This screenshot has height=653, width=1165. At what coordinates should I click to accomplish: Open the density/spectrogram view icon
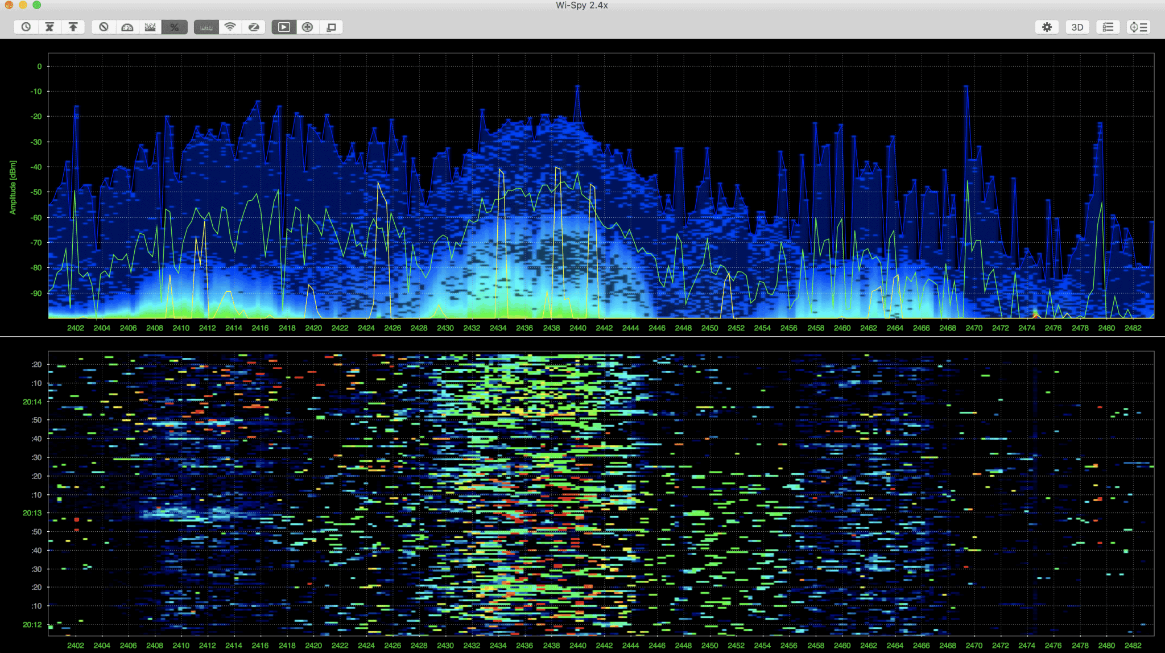(x=150, y=27)
